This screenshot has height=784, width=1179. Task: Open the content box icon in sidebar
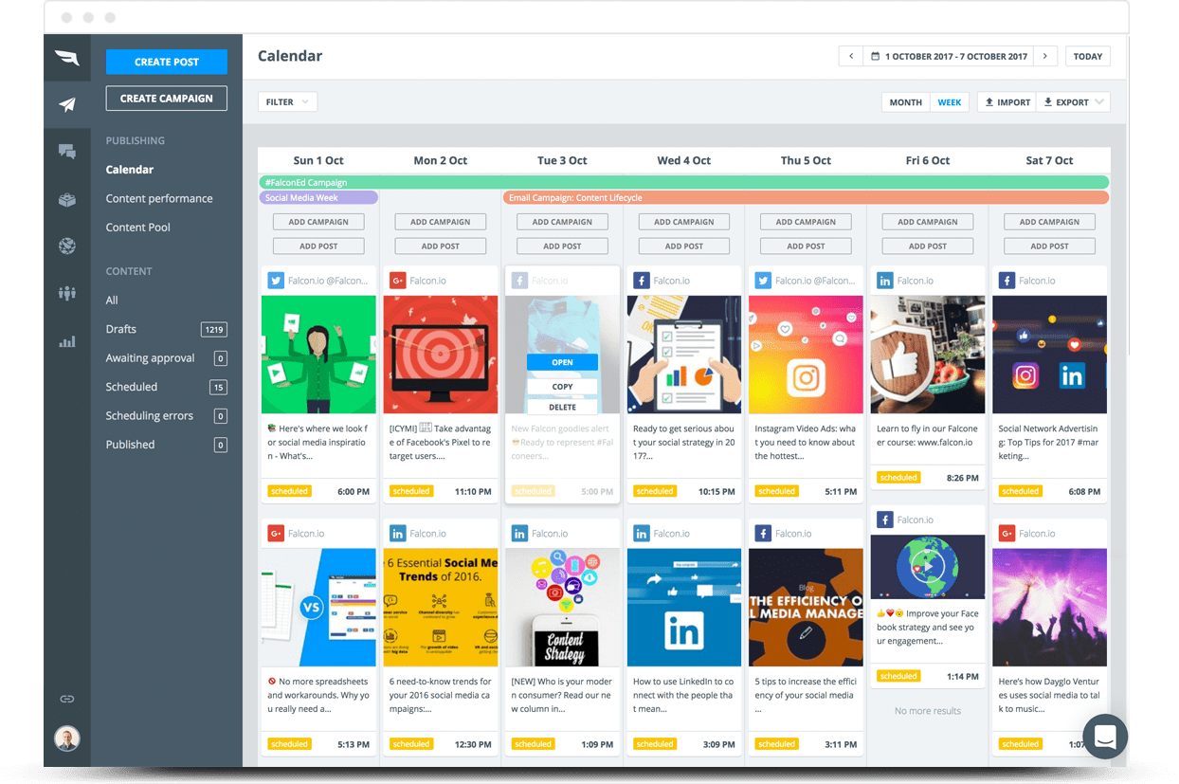coord(66,199)
